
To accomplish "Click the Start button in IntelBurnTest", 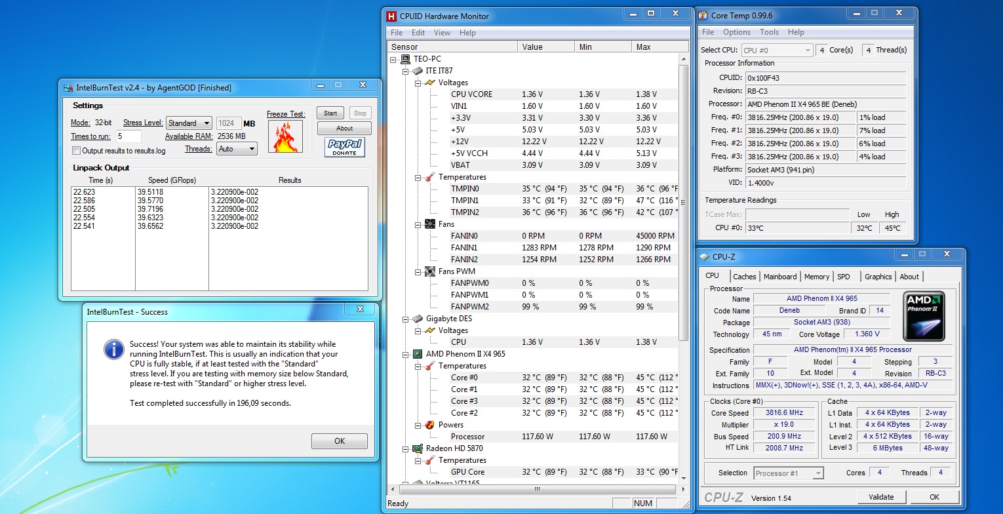I will point(330,113).
